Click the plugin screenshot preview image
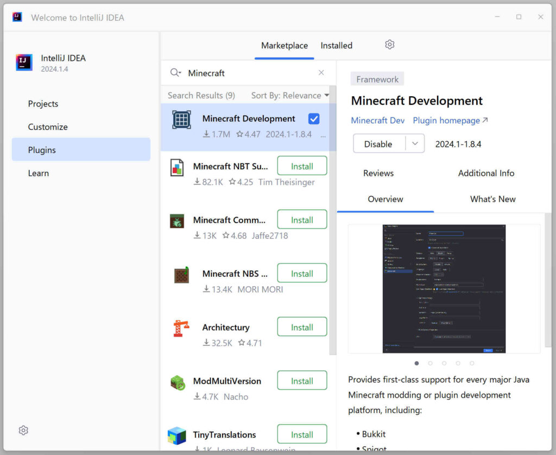 [444, 289]
